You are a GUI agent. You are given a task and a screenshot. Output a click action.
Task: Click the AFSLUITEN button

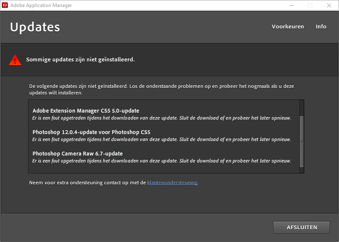point(301,227)
